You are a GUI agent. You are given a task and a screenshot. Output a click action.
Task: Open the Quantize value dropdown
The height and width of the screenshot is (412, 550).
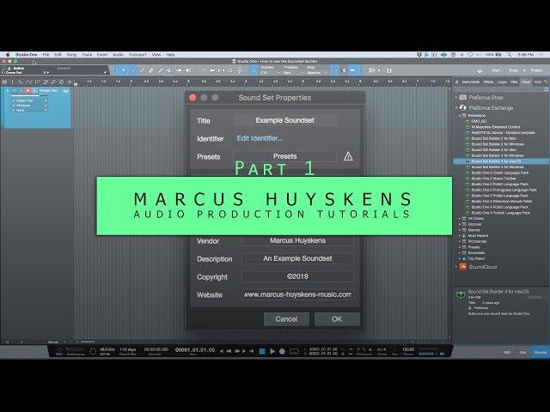click(270, 72)
